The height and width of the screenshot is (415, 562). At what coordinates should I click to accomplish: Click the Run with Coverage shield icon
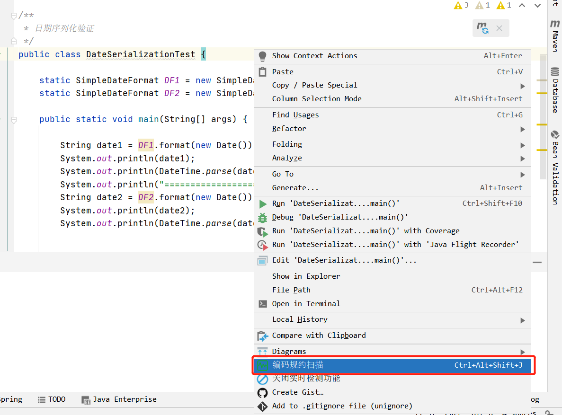click(x=262, y=231)
